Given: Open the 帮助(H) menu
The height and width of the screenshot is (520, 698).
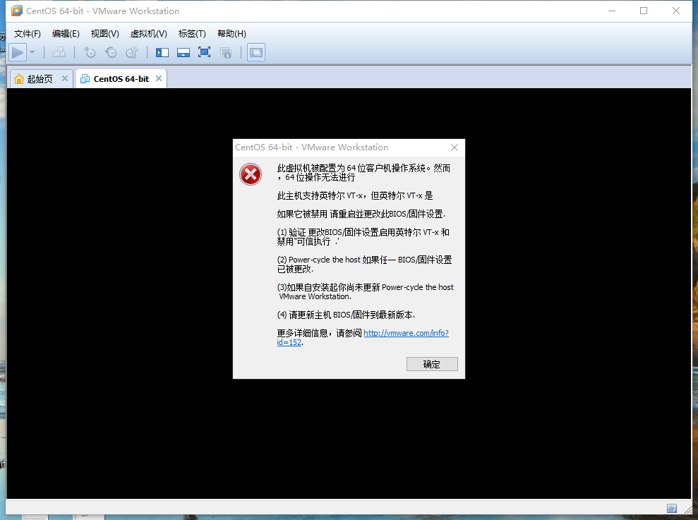Looking at the screenshot, I should tap(231, 34).
